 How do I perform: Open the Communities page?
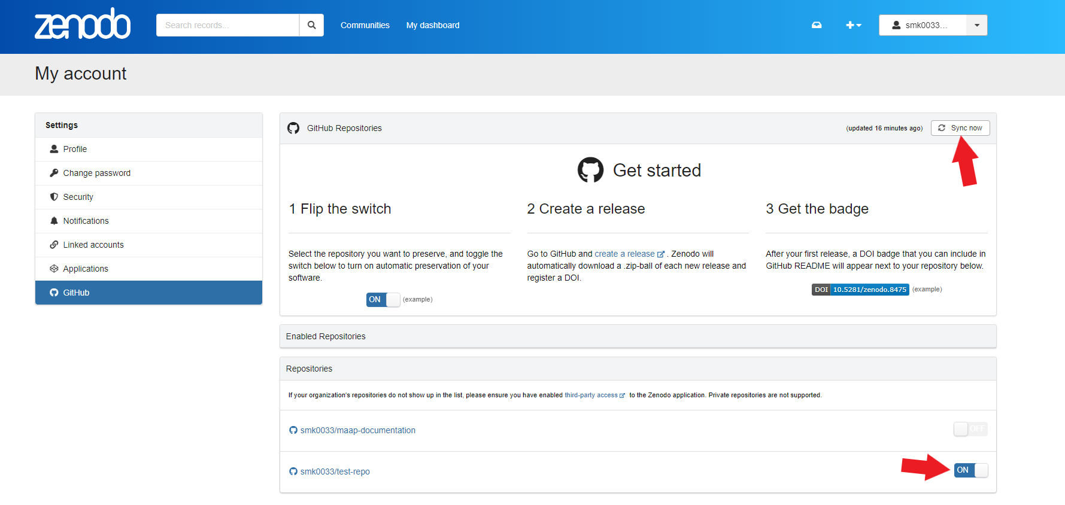(x=365, y=25)
